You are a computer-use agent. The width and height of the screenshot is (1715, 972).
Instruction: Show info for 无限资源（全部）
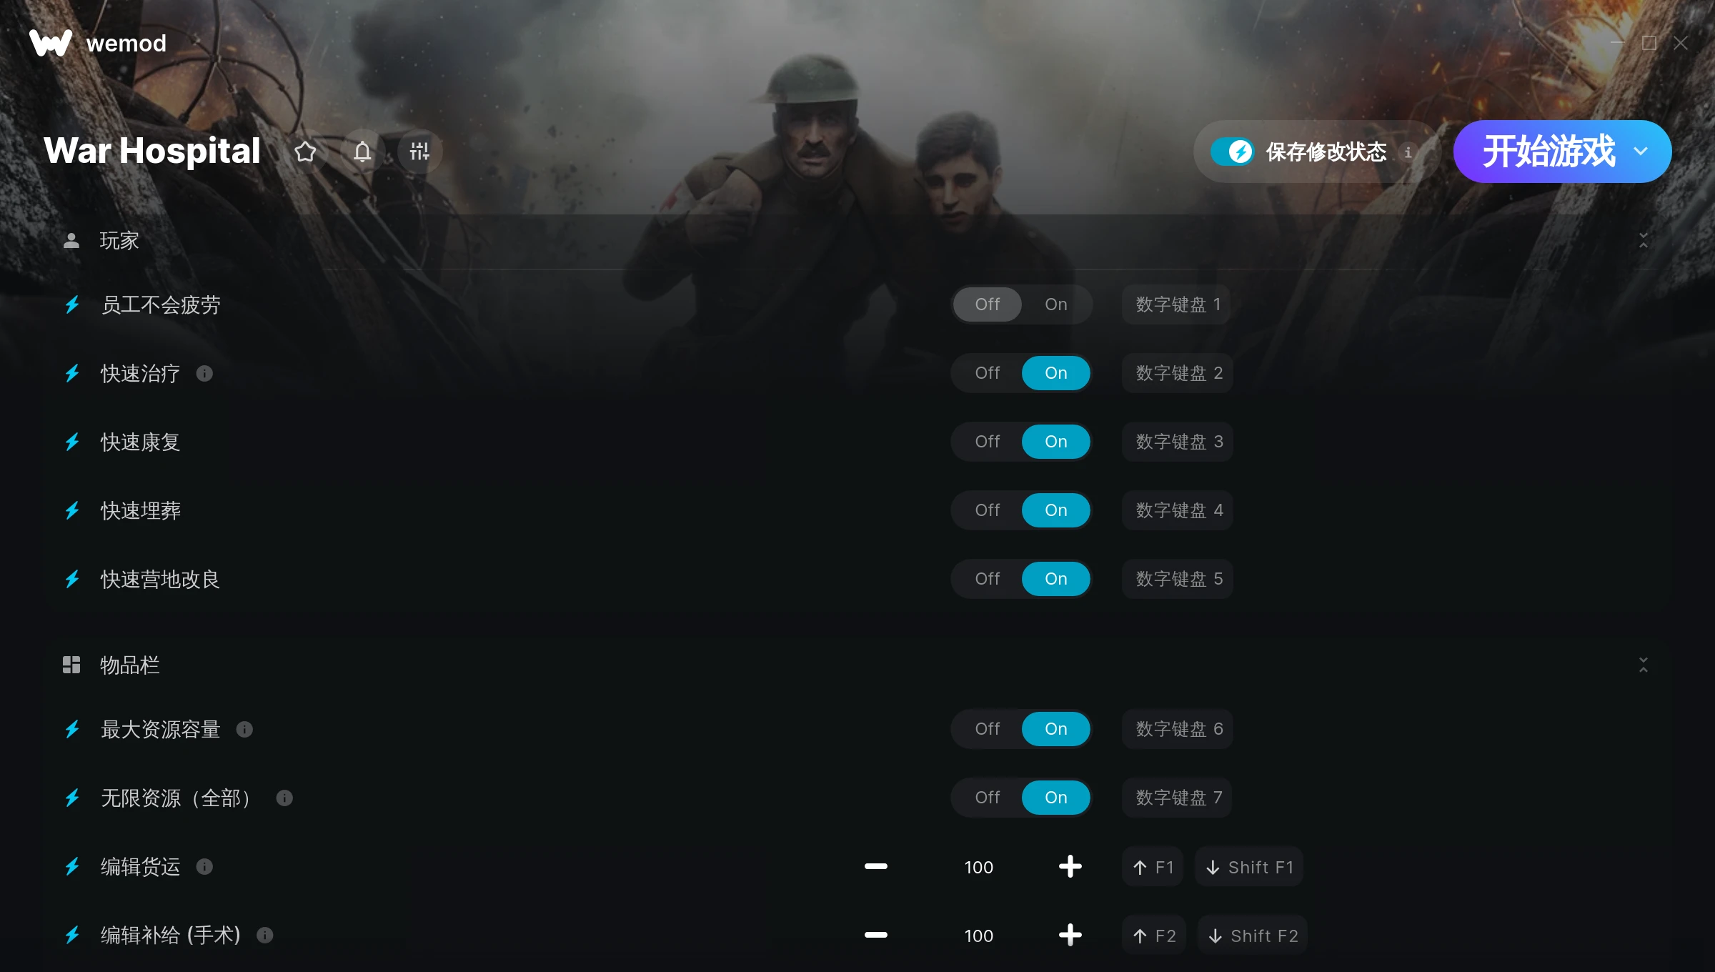(284, 798)
